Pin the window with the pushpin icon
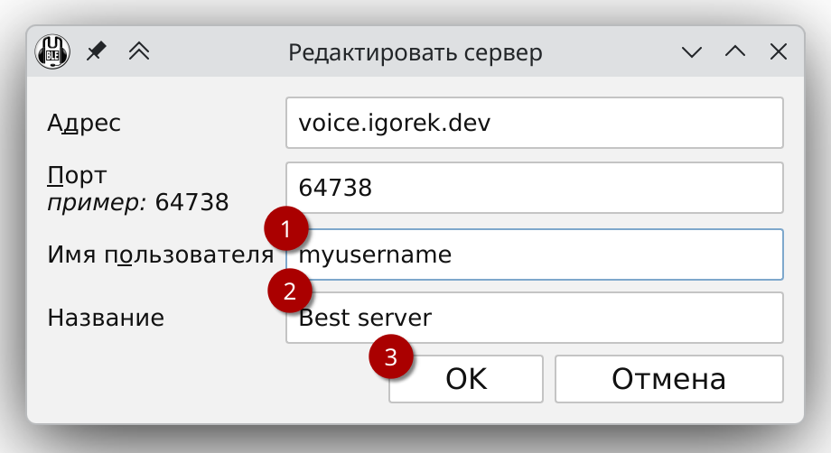This screenshot has height=453, width=831. coord(96,51)
